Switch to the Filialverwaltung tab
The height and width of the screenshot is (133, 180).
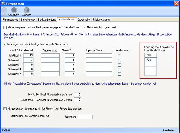[101, 20]
